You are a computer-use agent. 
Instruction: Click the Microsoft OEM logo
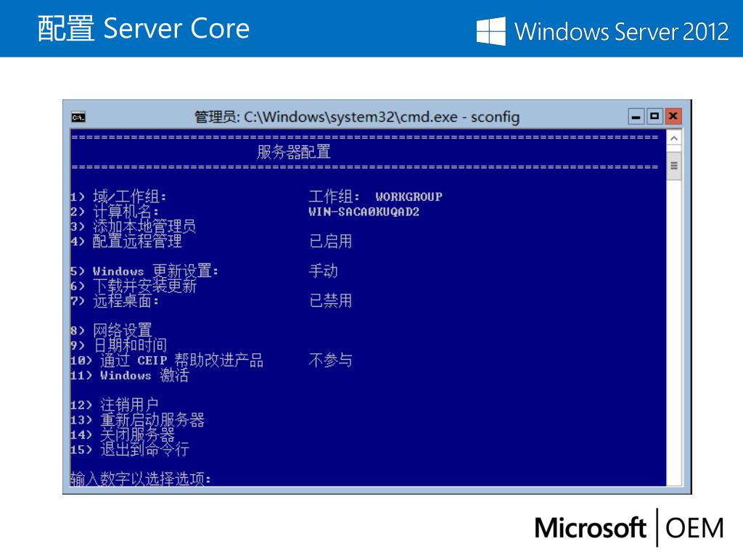[x=629, y=528]
